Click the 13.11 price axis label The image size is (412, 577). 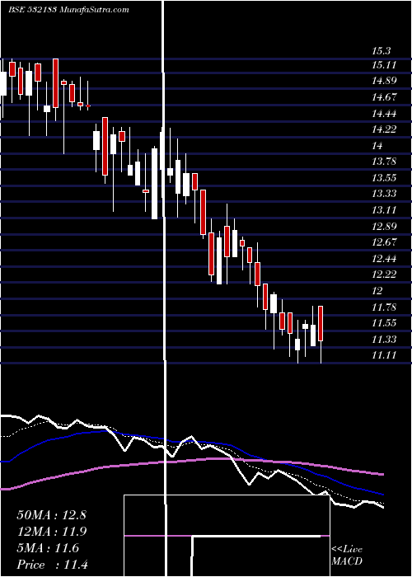(385, 209)
